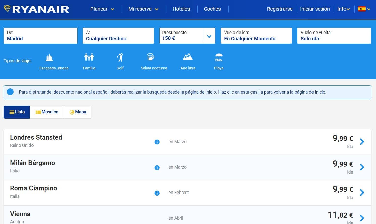Click Registrarse link

[280, 9]
